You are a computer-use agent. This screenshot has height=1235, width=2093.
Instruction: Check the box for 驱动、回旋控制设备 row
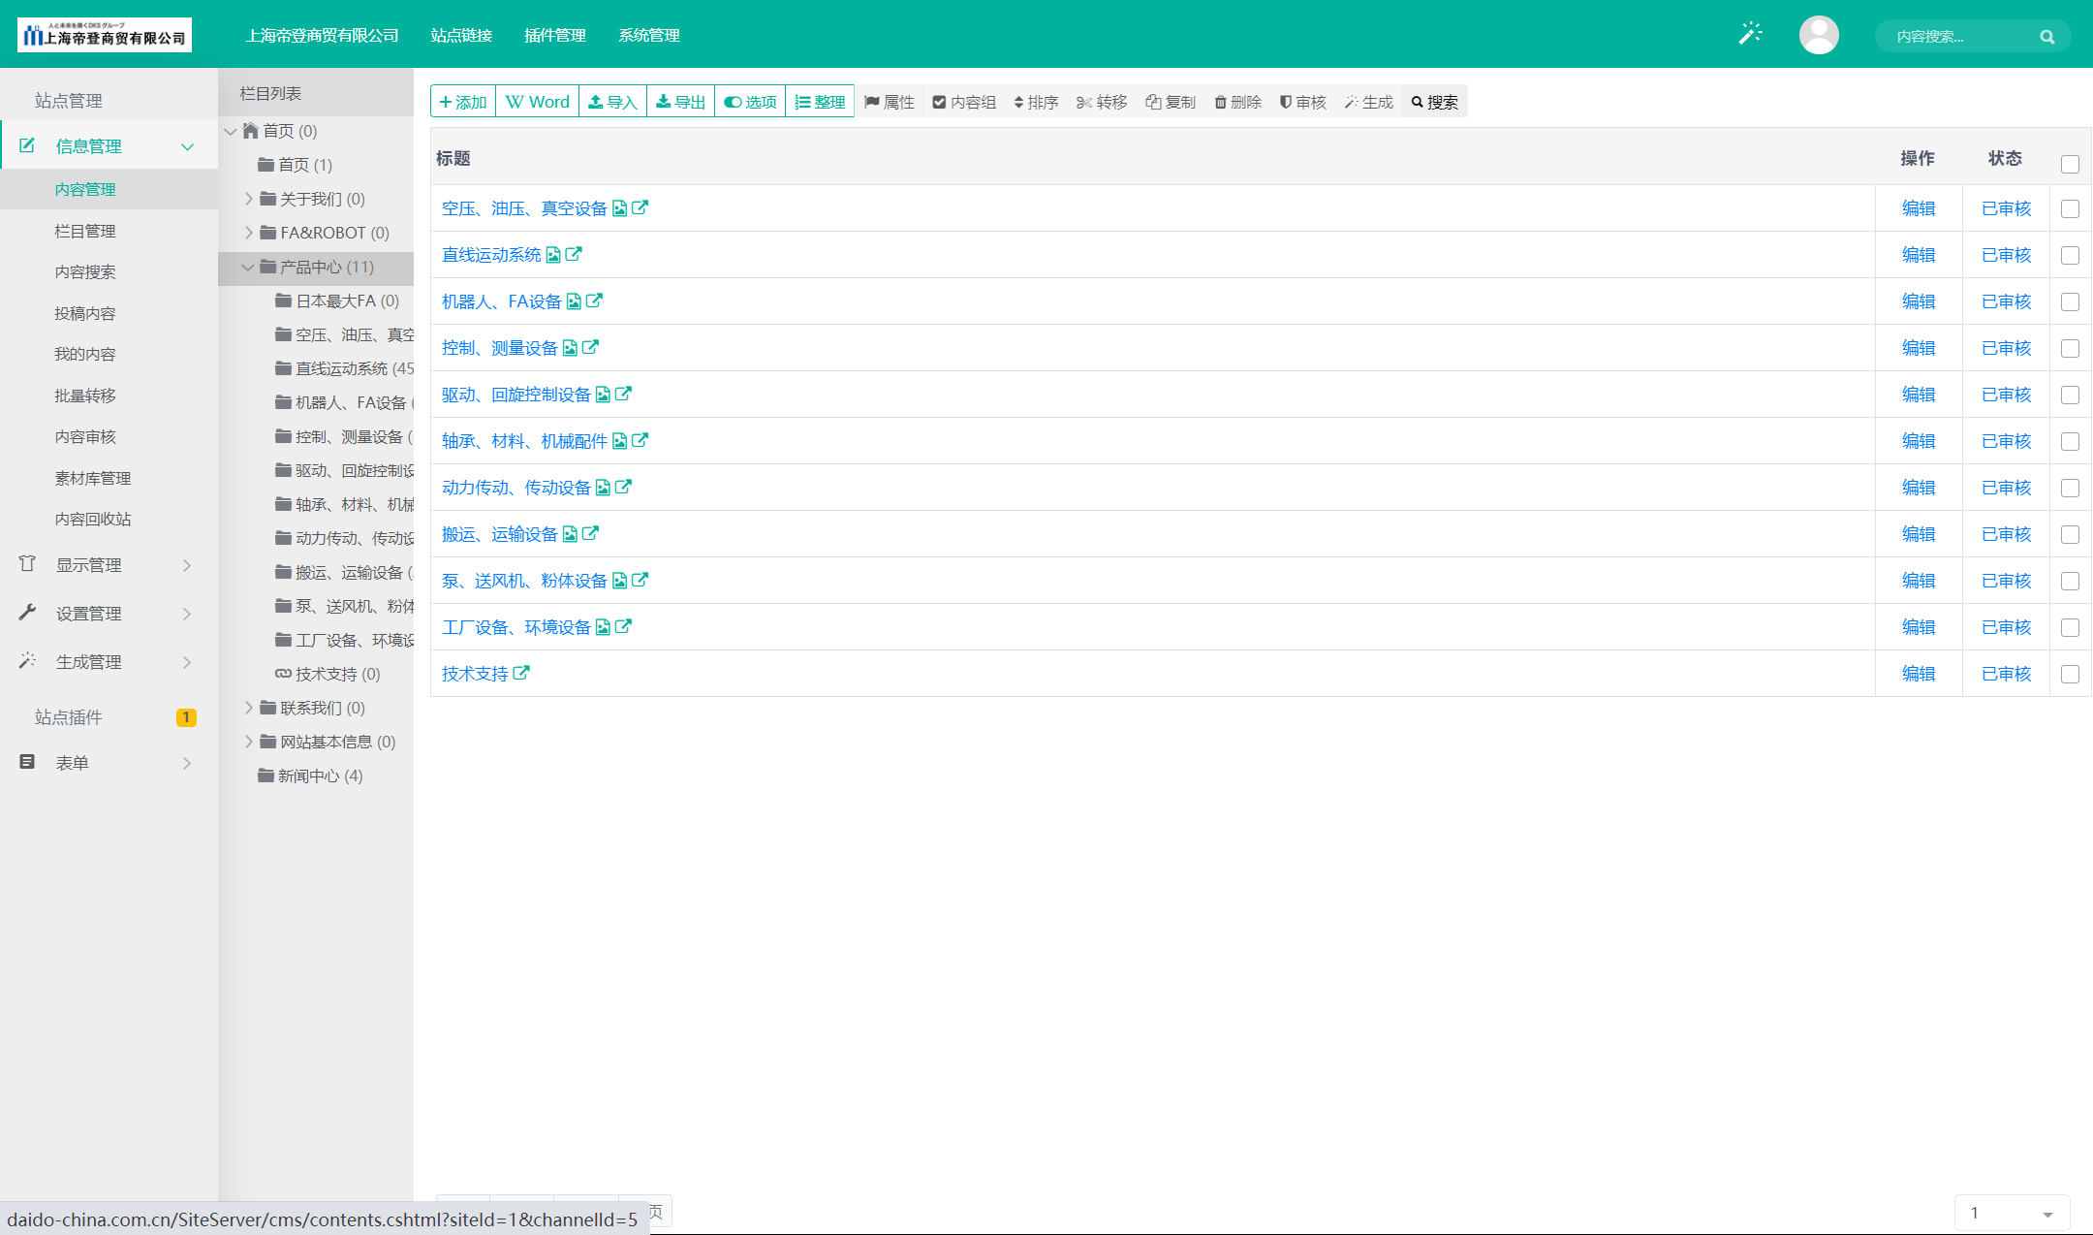coord(2070,395)
